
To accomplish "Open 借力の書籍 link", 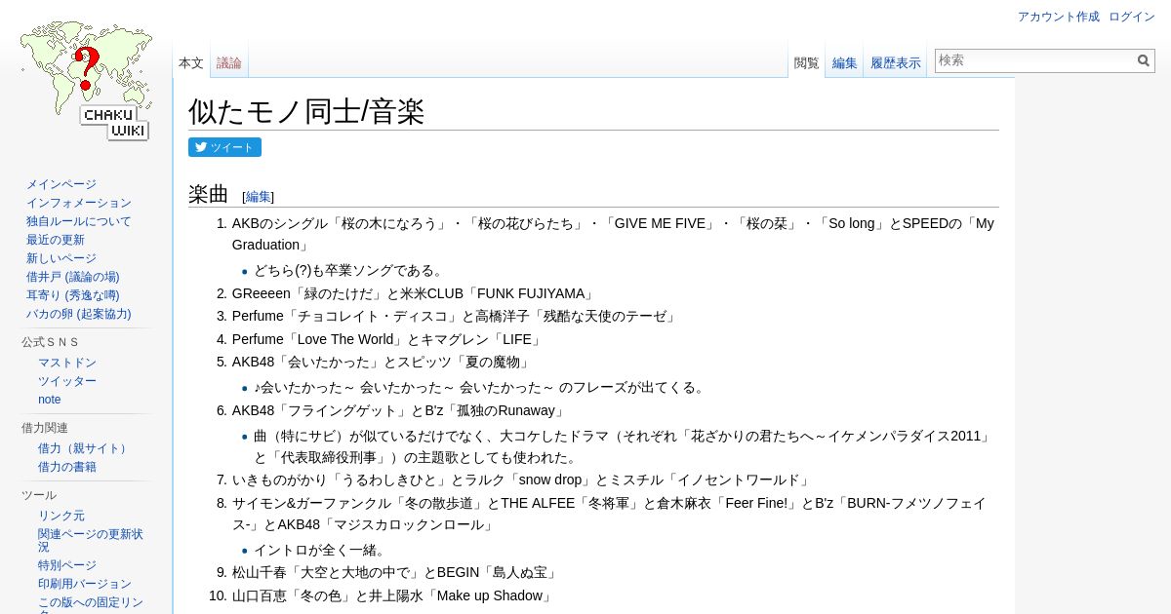I will 67,467.
